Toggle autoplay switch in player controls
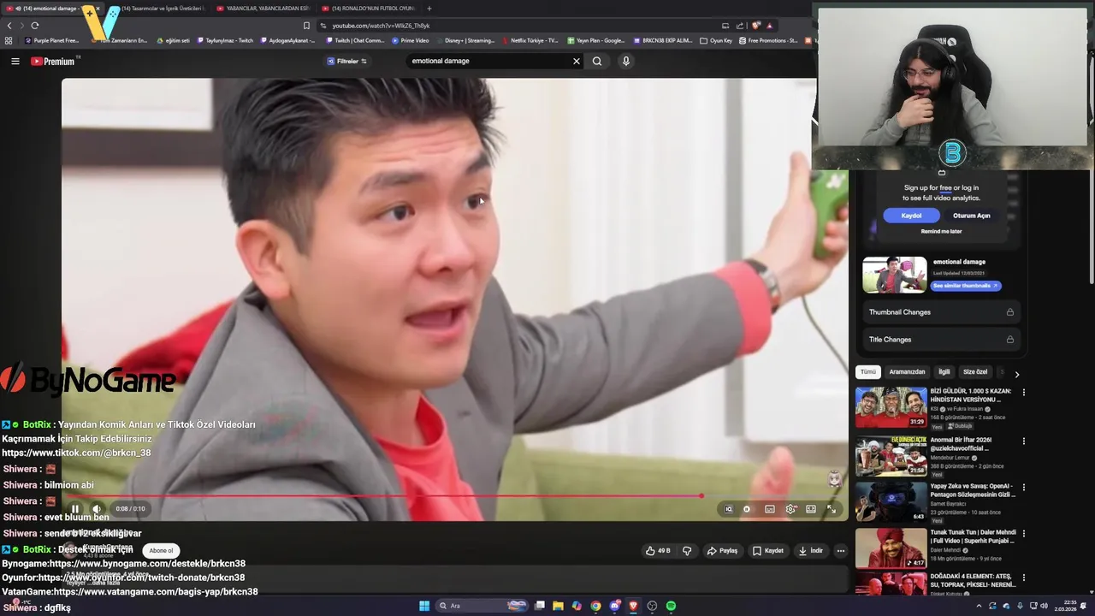1095x616 pixels. (x=748, y=509)
